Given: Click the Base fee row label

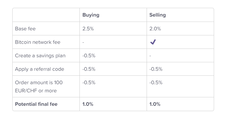Looking at the screenshot, I should (25, 28).
